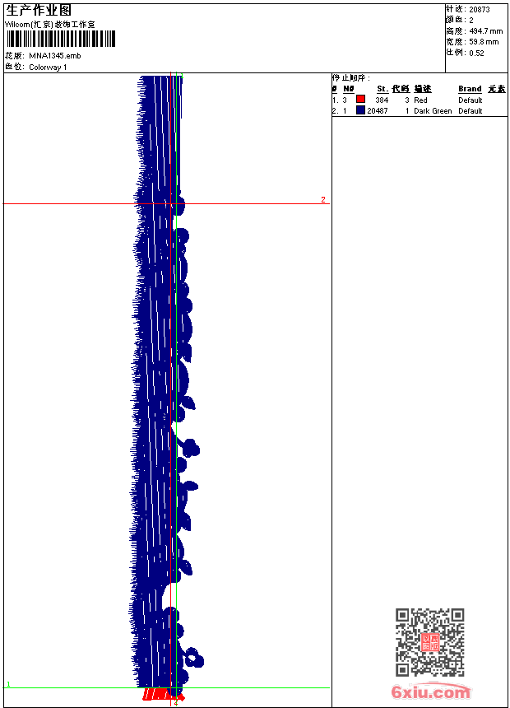Viewport: 510px width, 708px height.
Task: Click the 'St.' column header
Action: [382, 89]
